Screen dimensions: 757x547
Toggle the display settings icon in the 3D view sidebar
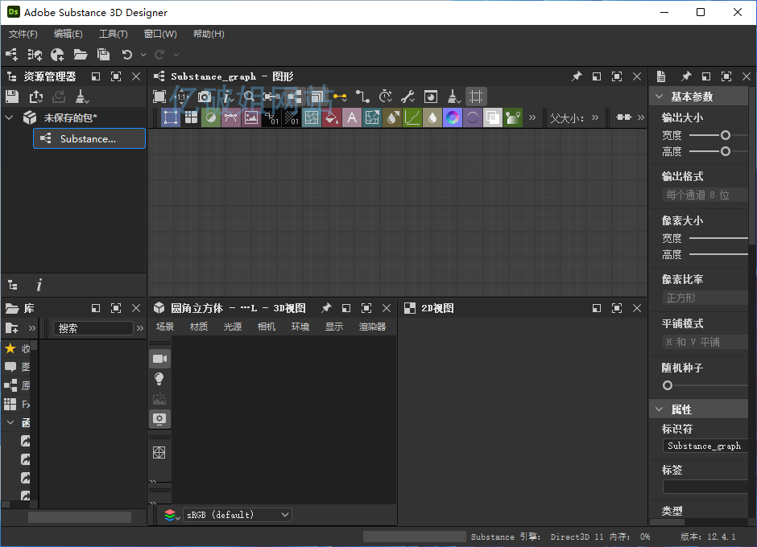click(x=159, y=418)
